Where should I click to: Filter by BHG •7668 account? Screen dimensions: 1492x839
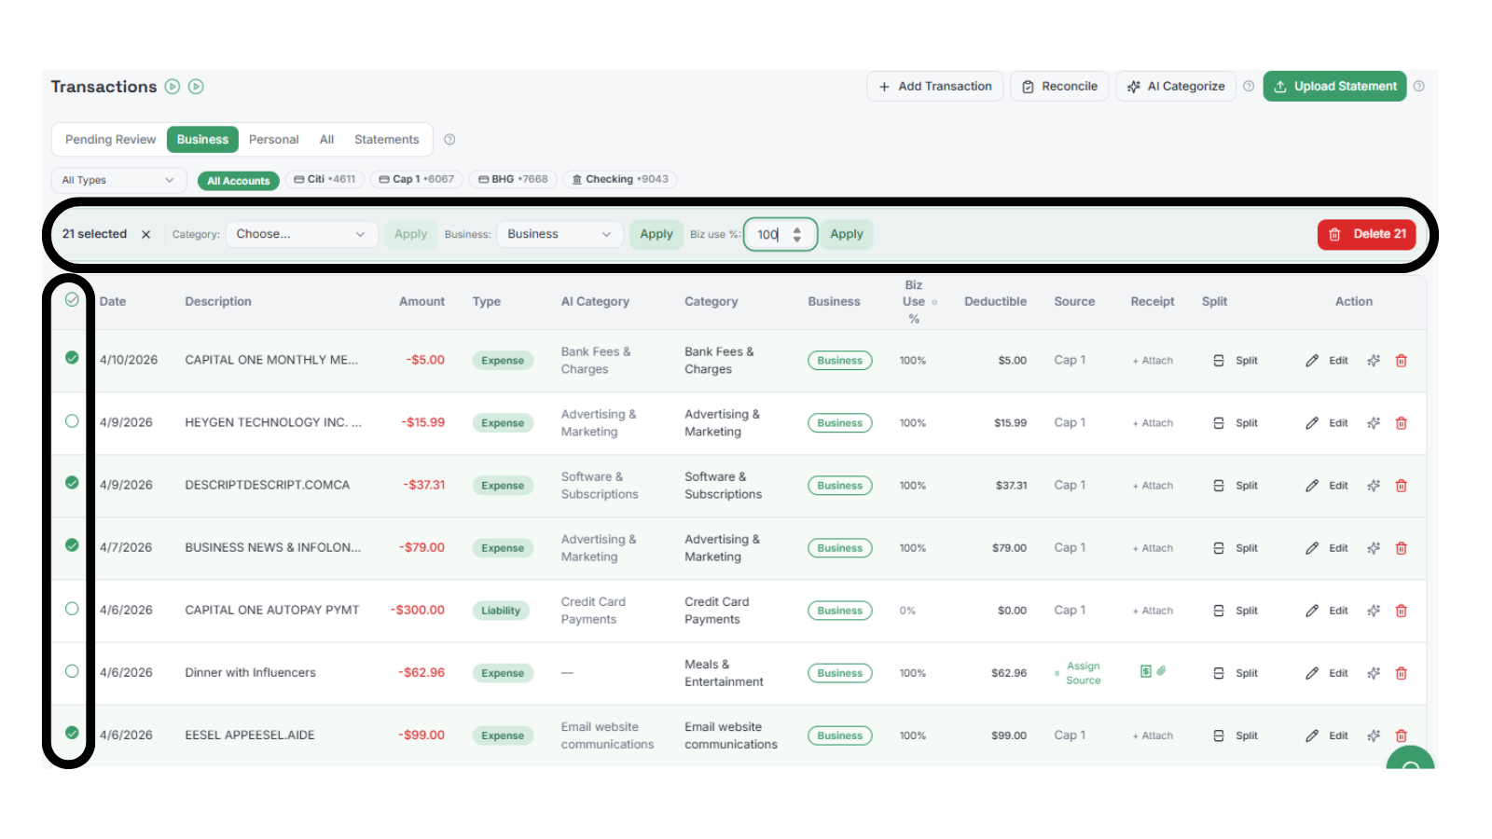coord(513,179)
